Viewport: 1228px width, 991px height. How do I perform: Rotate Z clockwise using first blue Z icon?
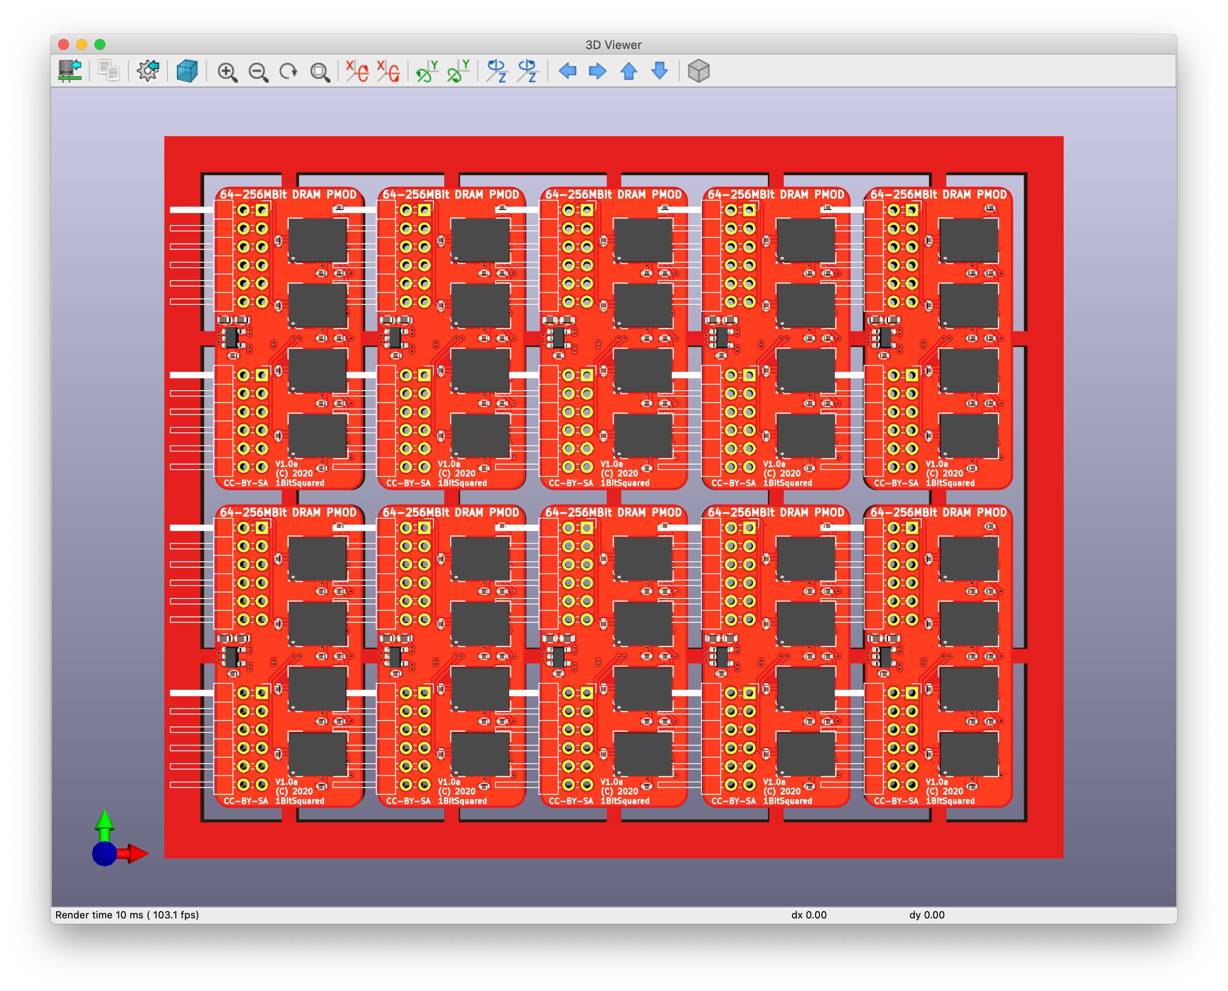coord(496,71)
